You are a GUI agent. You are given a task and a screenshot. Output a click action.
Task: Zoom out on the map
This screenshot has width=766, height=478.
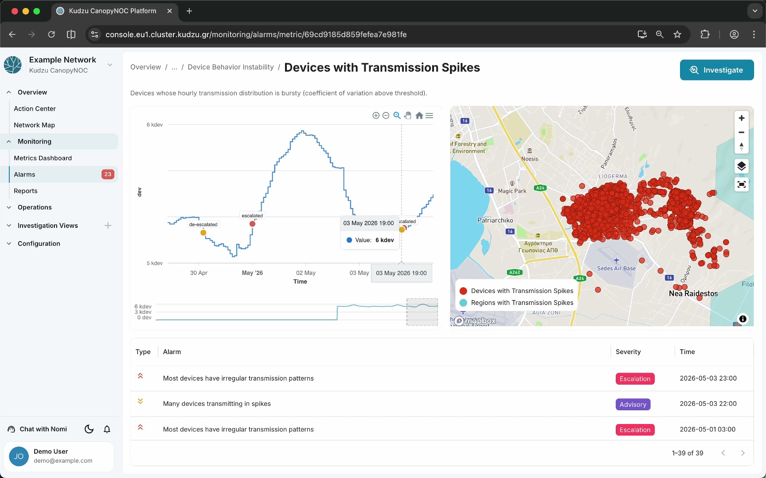coord(742,132)
